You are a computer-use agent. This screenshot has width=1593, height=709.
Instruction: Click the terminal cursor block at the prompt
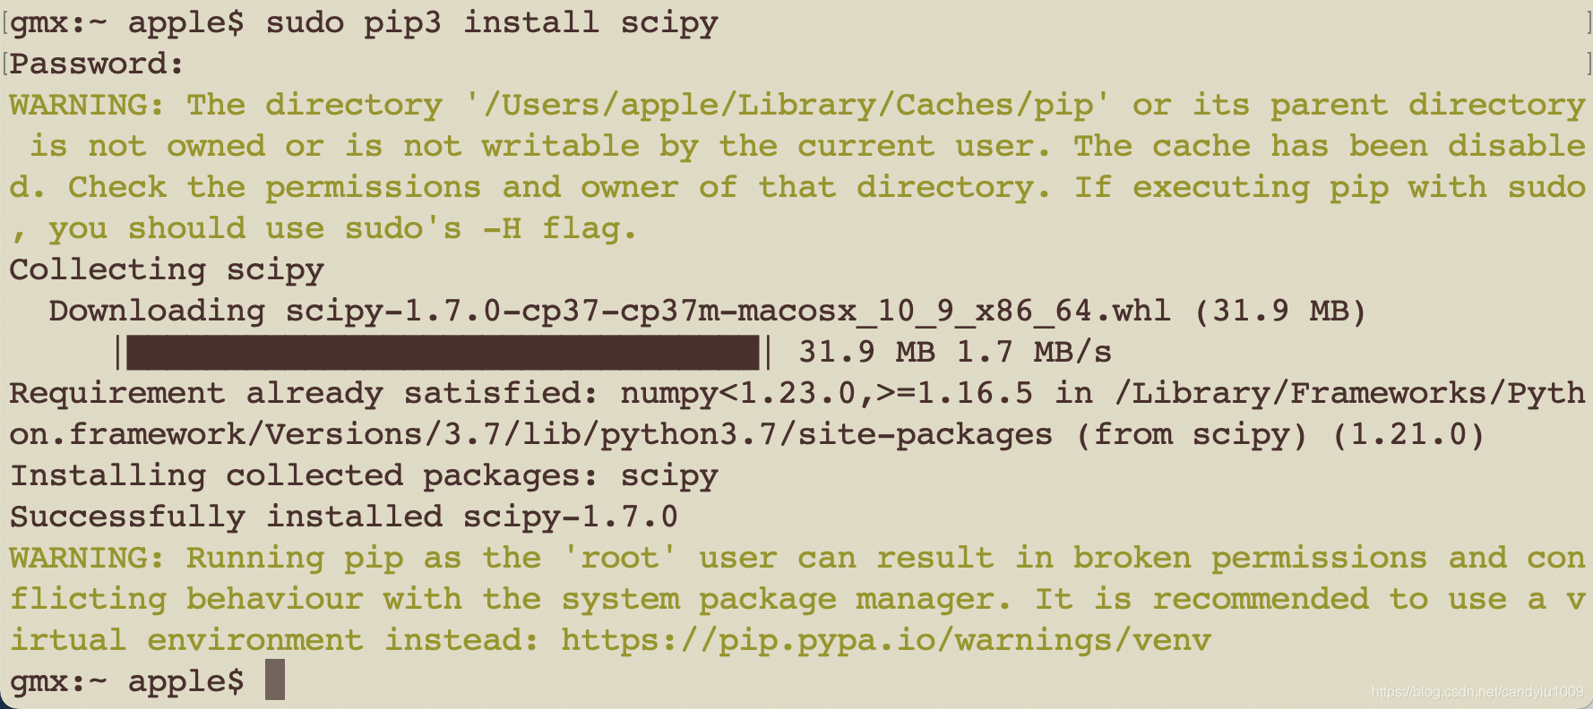click(275, 680)
